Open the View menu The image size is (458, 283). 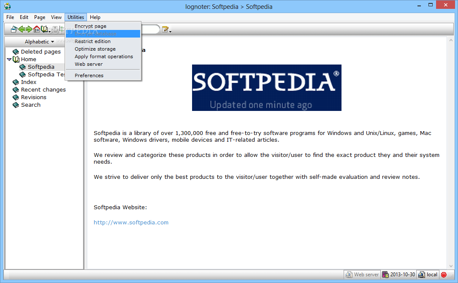point(56,17)
